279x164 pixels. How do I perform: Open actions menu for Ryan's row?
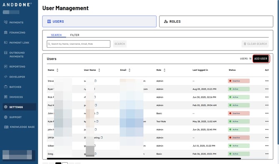[267, 89]
